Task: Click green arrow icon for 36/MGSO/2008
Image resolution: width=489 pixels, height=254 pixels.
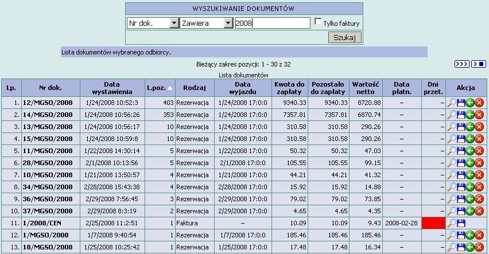Action: [470, 199]
